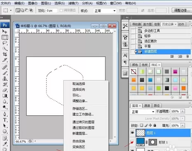Toggle the 消除锯齿 anti-alias checkbox

(x=61, y=10)
